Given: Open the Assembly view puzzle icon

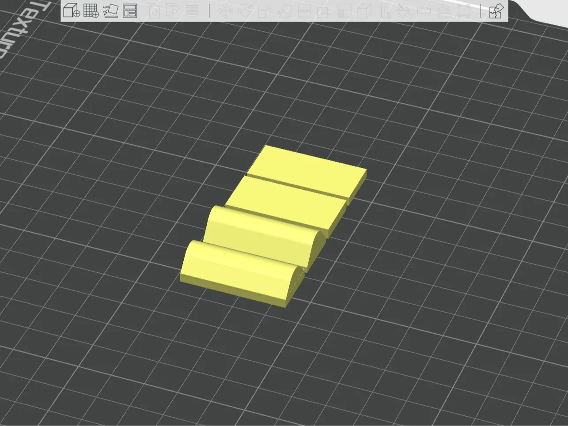Looking at the screenshot, I should (496, 11).
